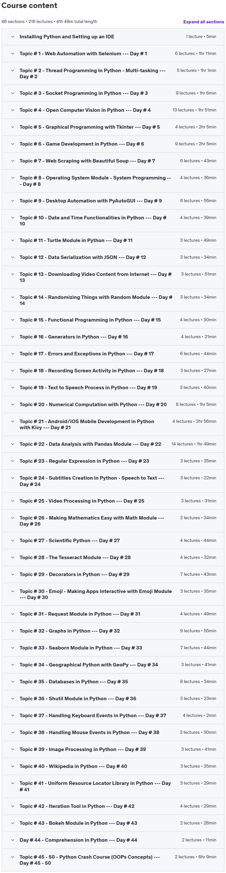Click arrow icon next to Topic # 28 Tesseract Module
226x873 pixels.
tap(13, 557)
